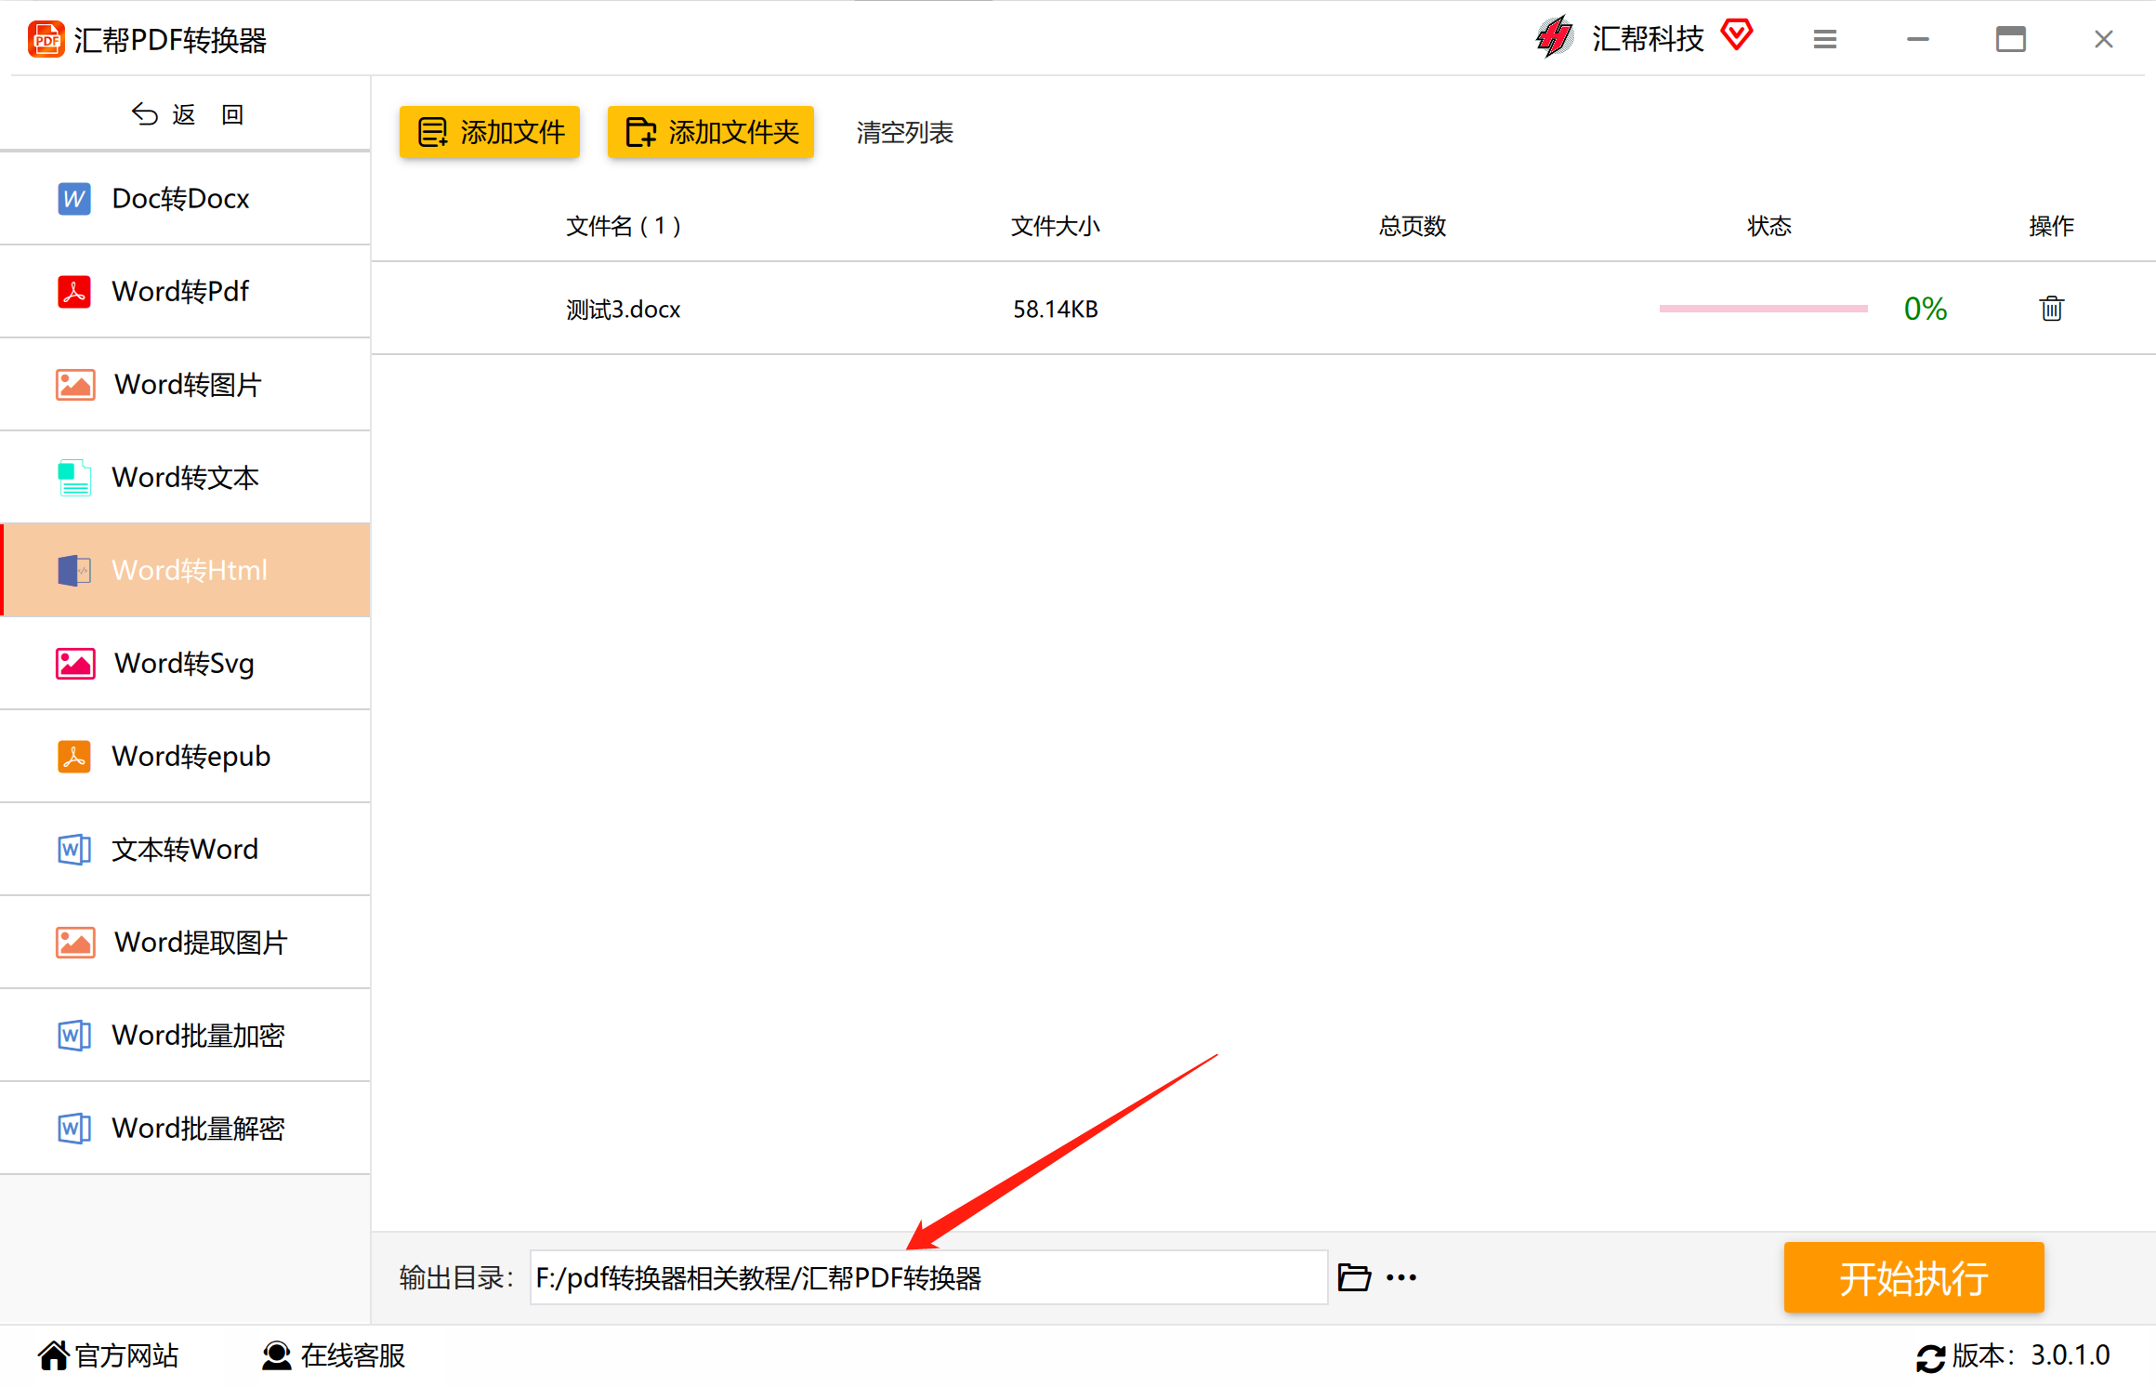Image resolution: width=2156 pixels, height=1387 pixels.
Task: Open output folder with the folder icon
Action: pos(1354,1277)
